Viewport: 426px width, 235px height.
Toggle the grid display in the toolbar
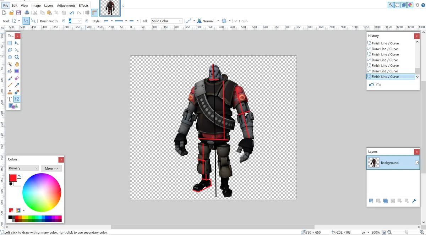[87, 12]
